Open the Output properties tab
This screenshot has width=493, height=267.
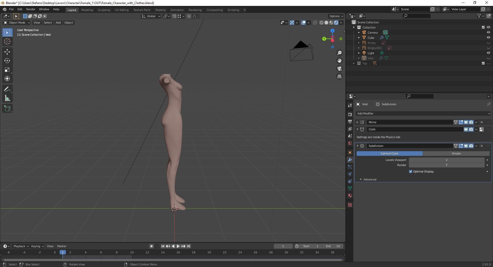coord(350,121)
